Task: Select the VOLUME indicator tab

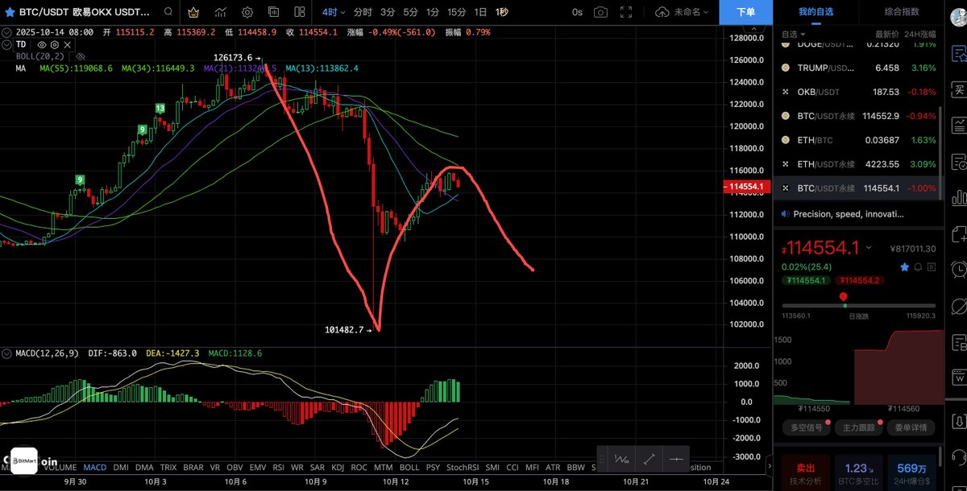Action: (x=59, y=467)
